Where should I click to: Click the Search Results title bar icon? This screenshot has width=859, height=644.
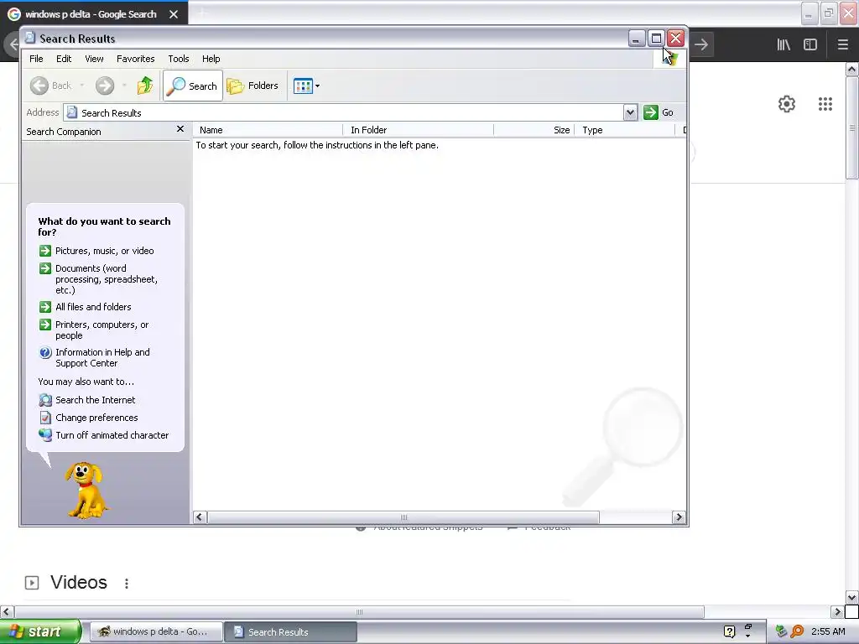click(30, 38)
